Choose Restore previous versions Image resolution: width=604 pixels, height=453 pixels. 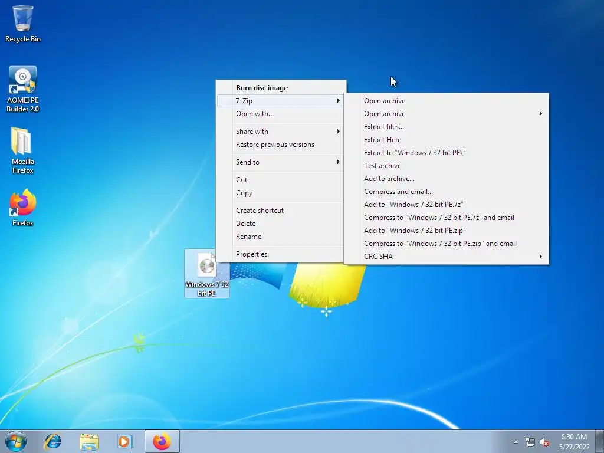point(280,145)
